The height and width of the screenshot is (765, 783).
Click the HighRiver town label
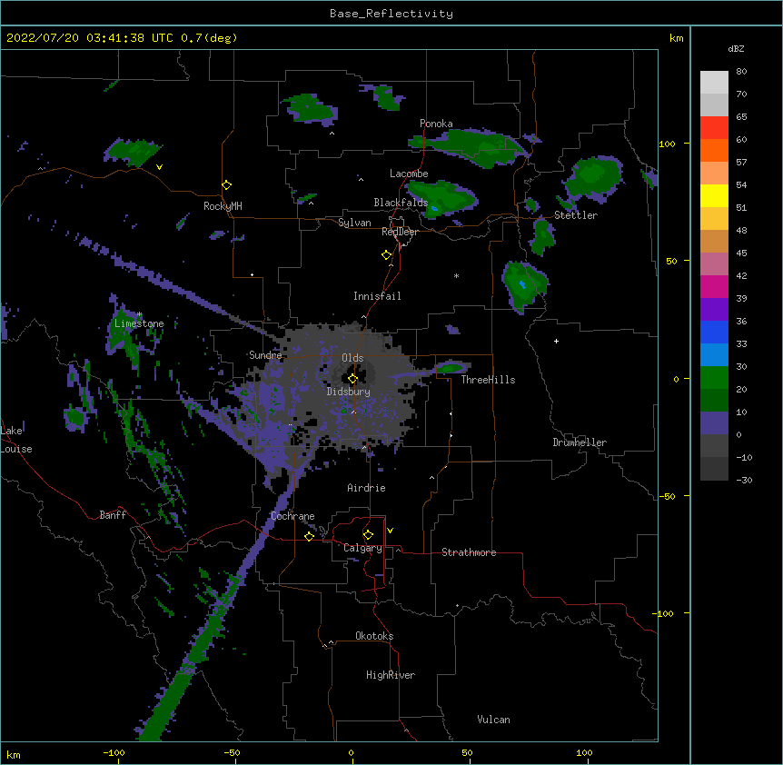click(x=391, y=675)
